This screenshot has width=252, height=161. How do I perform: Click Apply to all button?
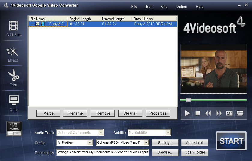(x=195, y=142)
